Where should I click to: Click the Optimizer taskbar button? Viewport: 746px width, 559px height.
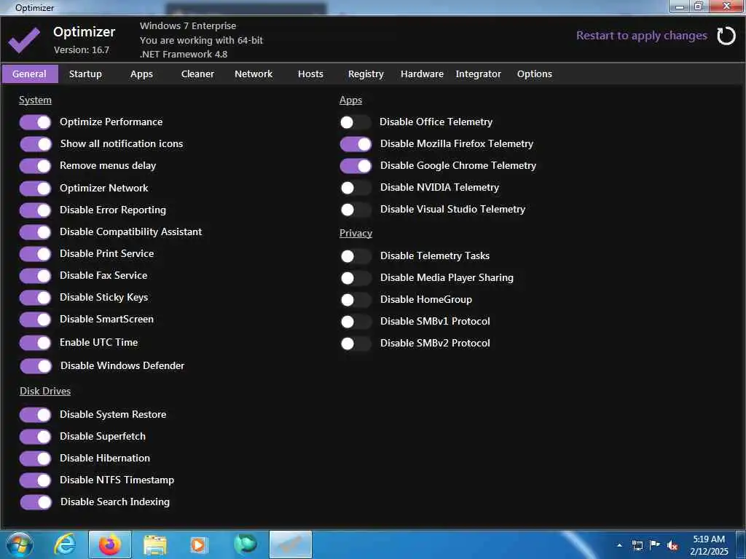pyautogui.click(x=291, y=544)
